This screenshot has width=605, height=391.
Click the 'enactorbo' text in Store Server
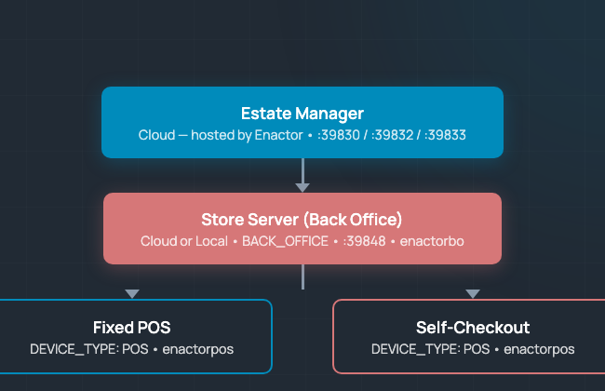(x=433, y=241)
